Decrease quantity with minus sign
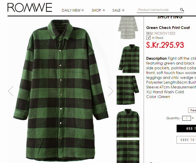 point(181,118)
